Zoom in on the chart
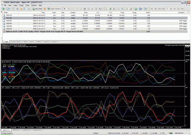191x135 pixels. (119, 9)
